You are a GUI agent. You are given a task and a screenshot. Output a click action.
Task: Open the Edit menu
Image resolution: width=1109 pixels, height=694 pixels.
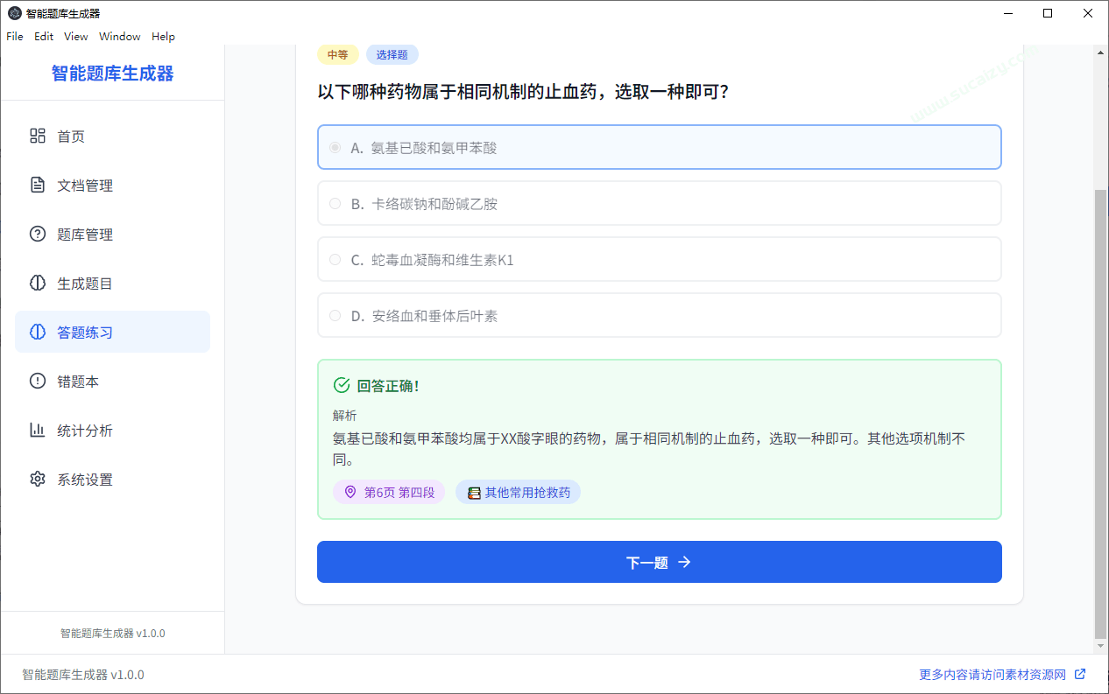(x=44, y=36)
